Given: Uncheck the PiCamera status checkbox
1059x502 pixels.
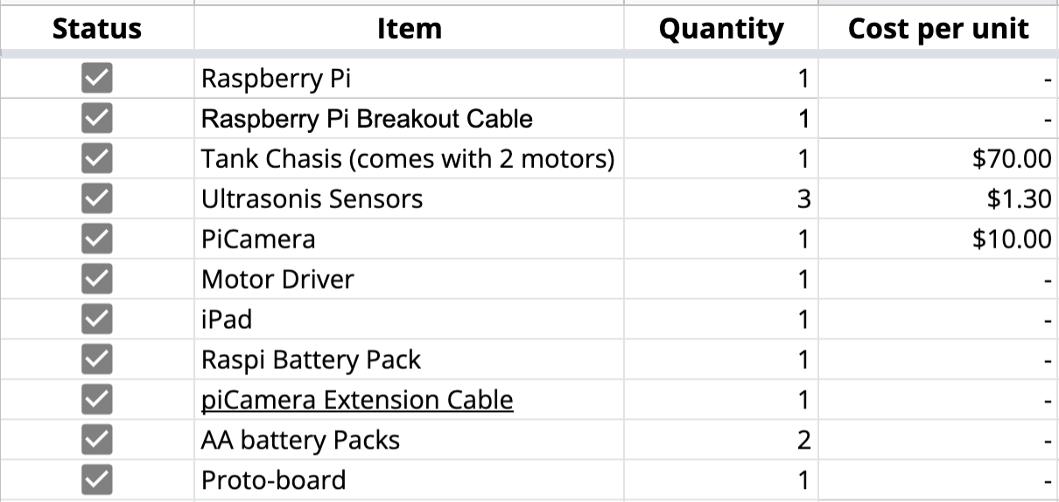Looking at the screenshot, I should pos(96,239).
